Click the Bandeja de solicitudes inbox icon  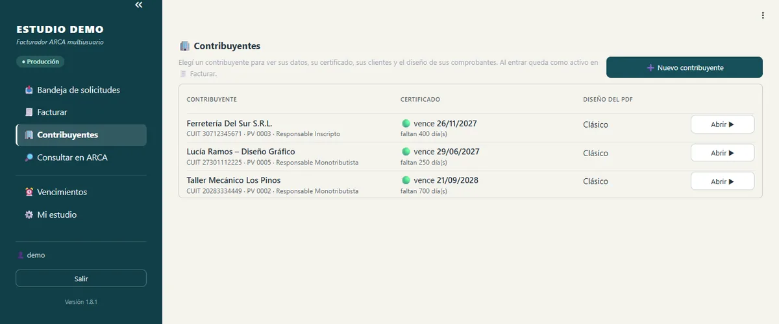point(29,90)
